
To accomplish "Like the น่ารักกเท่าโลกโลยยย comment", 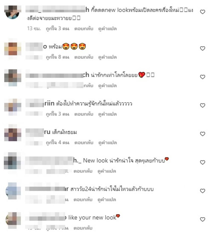I will [202, 77].
